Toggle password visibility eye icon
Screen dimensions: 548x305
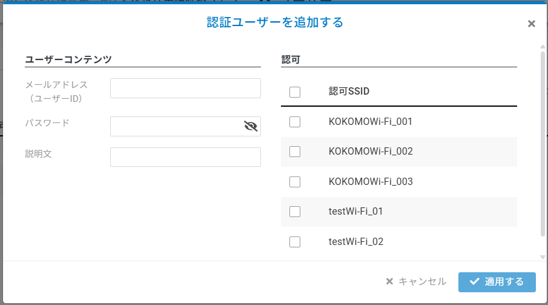(x=251, y=126)
